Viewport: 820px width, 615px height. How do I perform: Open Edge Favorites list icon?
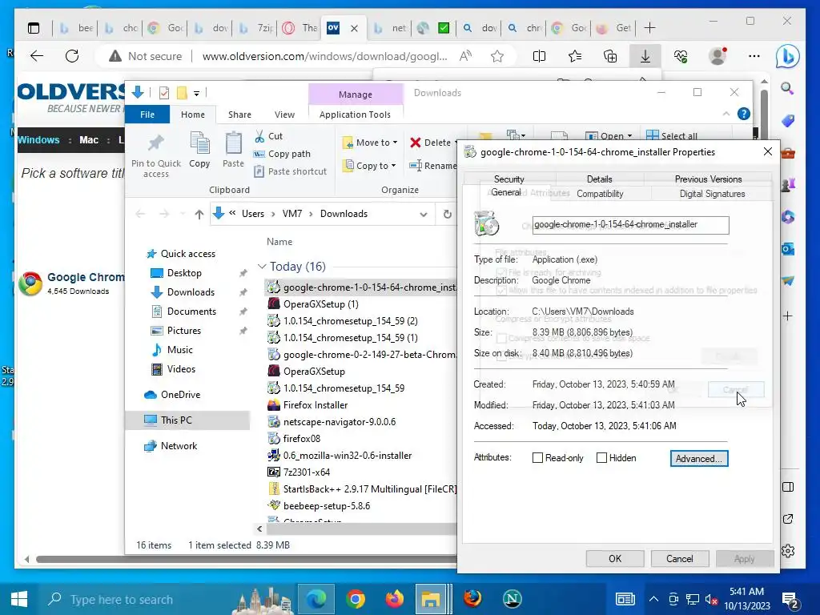[575, 56]
